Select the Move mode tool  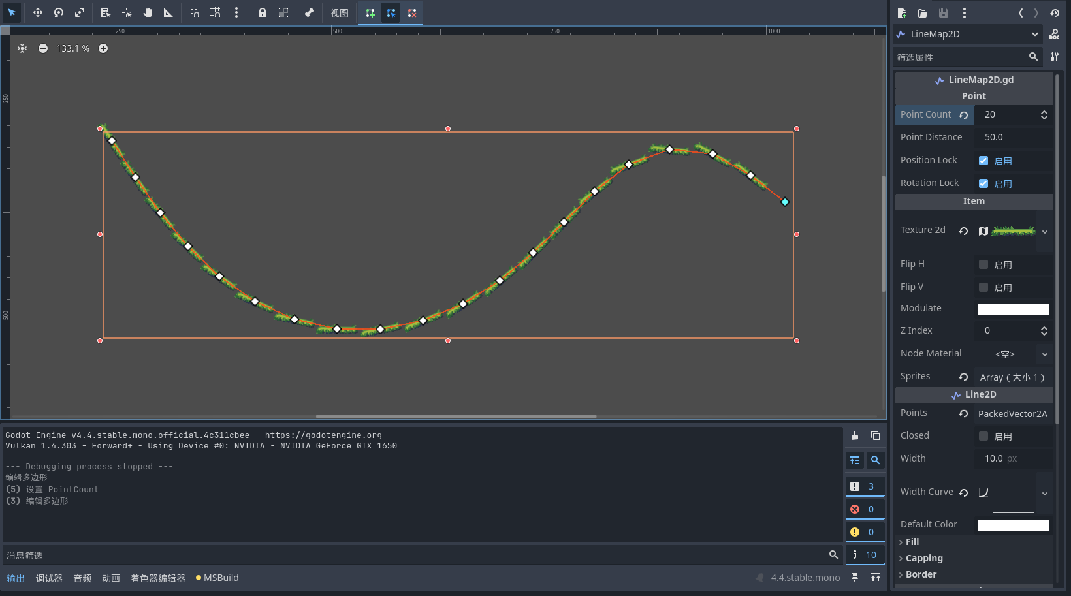(38, 12)
